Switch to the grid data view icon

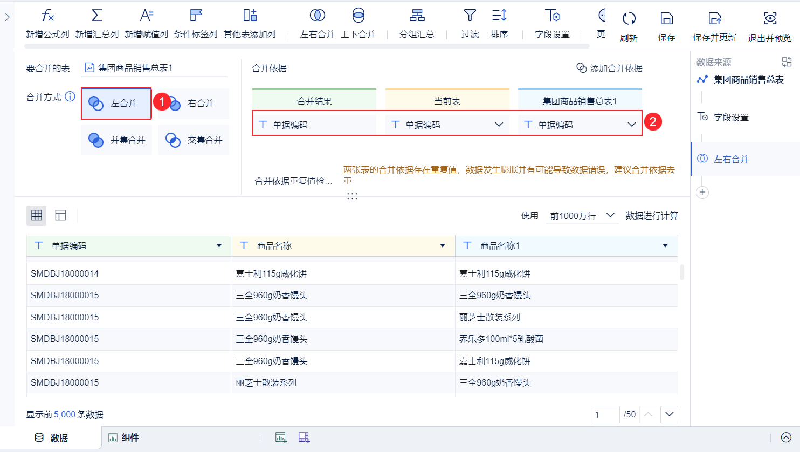click(x=37, y=215)
